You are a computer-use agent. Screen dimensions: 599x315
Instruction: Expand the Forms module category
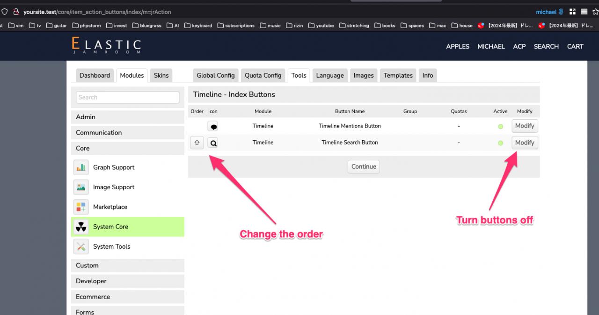128,311
